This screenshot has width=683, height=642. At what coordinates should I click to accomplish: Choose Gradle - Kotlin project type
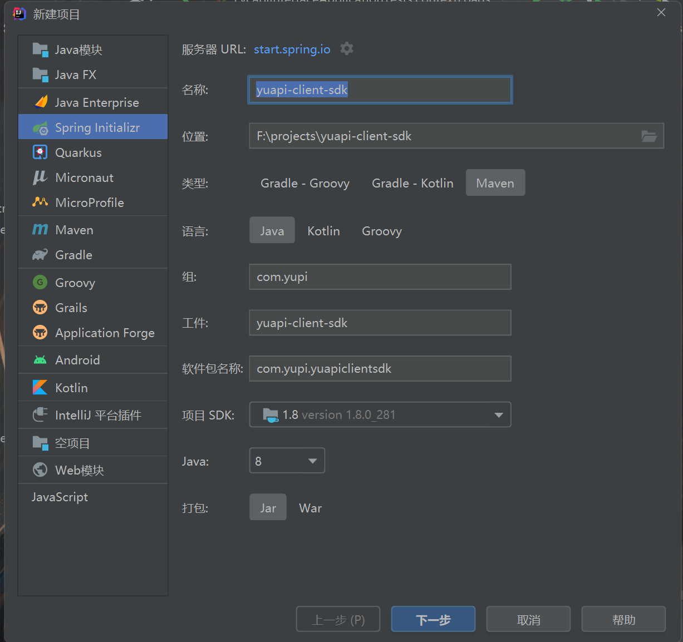[412, 183]
